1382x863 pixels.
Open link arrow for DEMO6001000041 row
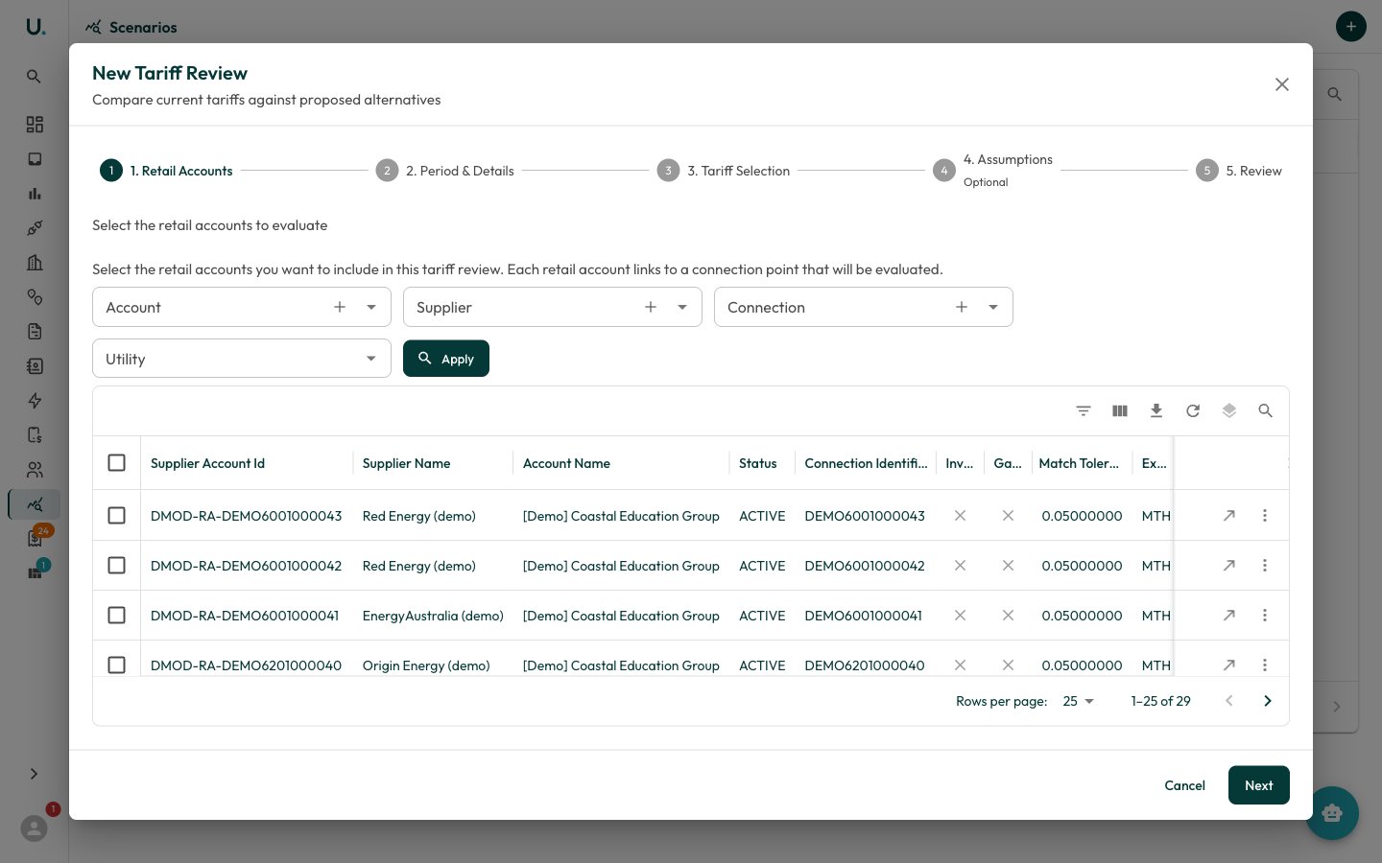point(1229,616)
